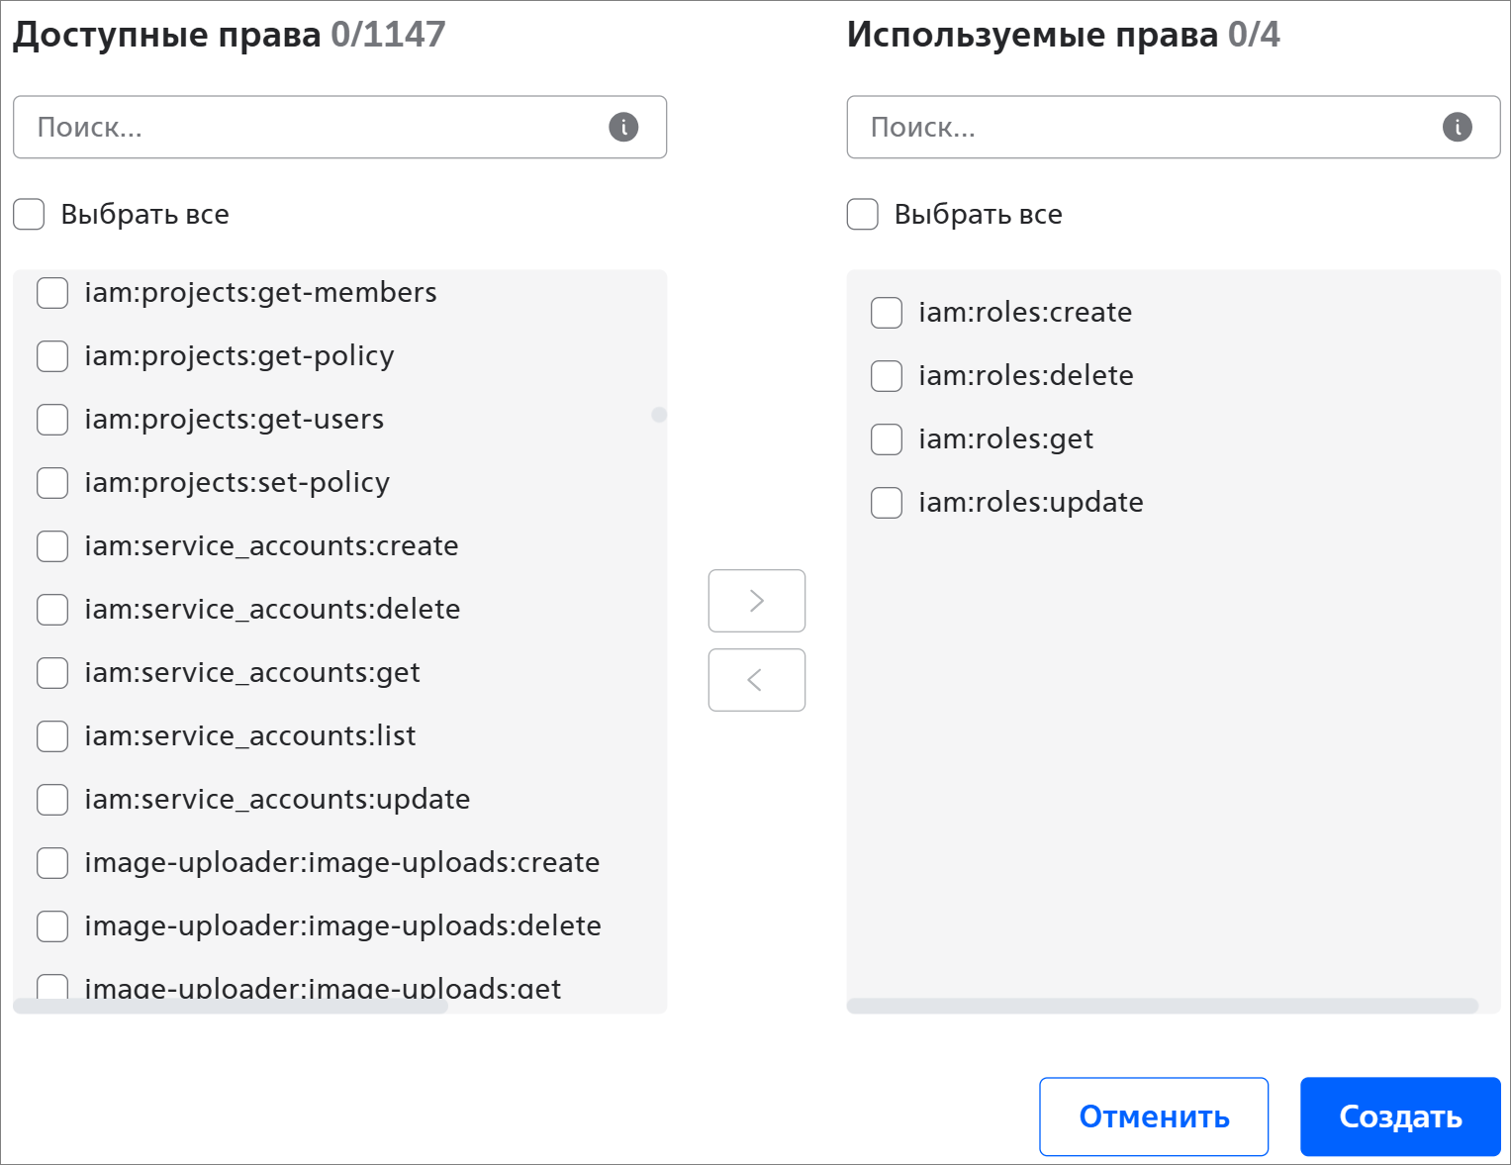Check 'Выбрать все' under Используемые права
Image resolution: width=1511 pixels, height=1165 pixels.
point(863,214)
